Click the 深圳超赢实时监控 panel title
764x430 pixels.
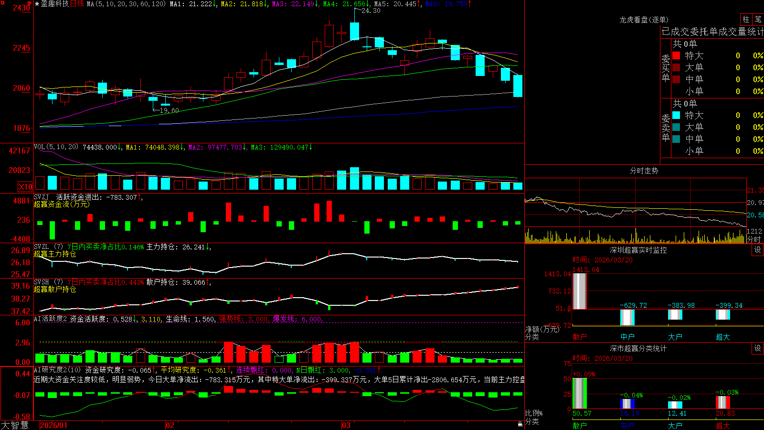638,250
